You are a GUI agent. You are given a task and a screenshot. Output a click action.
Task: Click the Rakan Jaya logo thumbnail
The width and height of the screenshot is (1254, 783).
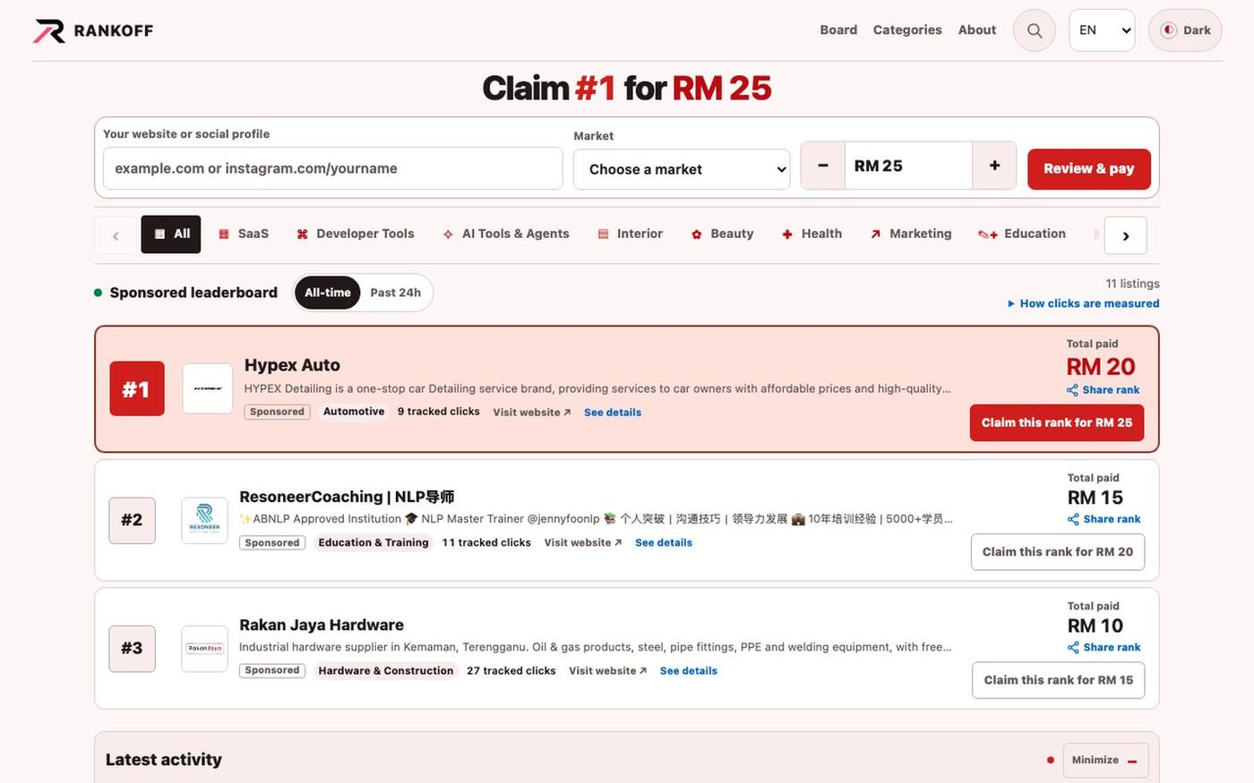[204, 648]
